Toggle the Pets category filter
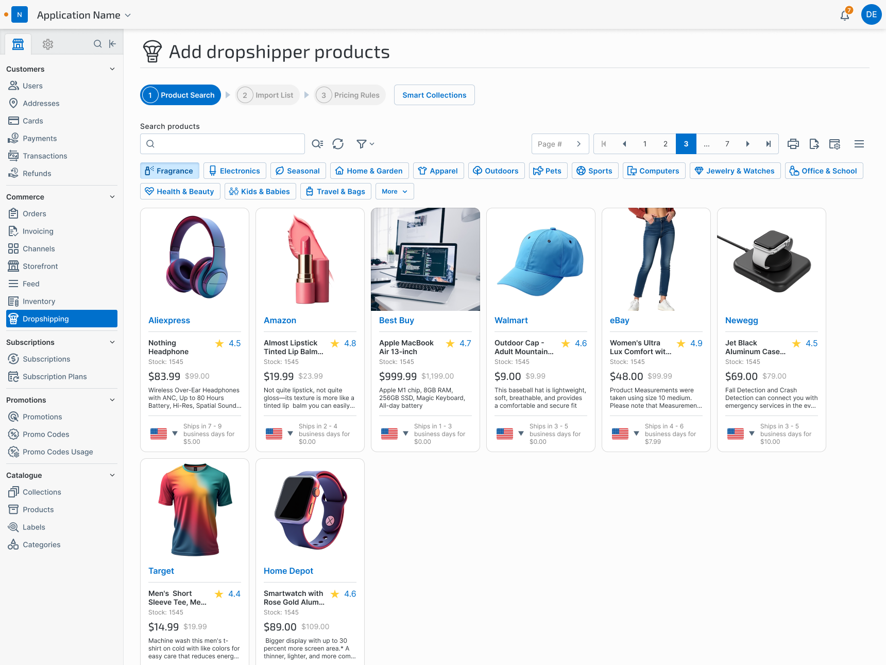Image resolution: width=886 pixels, height=665 pixels. coord(548,171)
